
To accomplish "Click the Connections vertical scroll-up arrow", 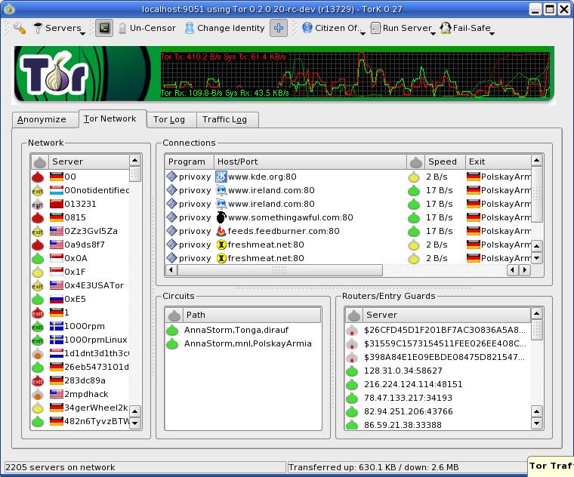I will click(537, 161).
